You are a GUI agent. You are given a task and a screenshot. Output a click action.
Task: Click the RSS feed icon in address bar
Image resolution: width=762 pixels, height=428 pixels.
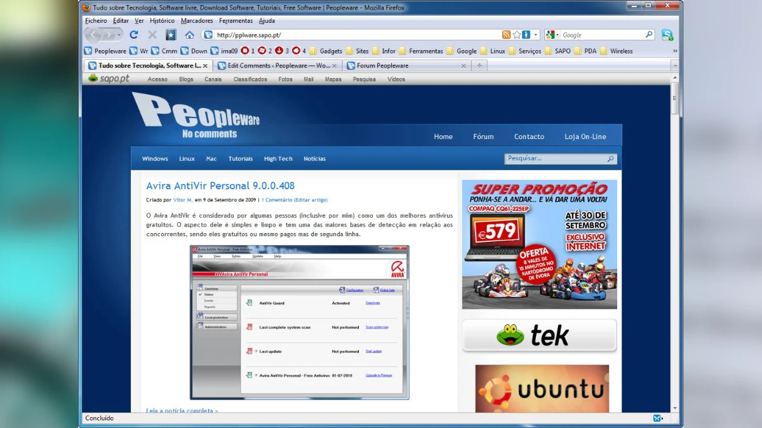tap(506, 35)
